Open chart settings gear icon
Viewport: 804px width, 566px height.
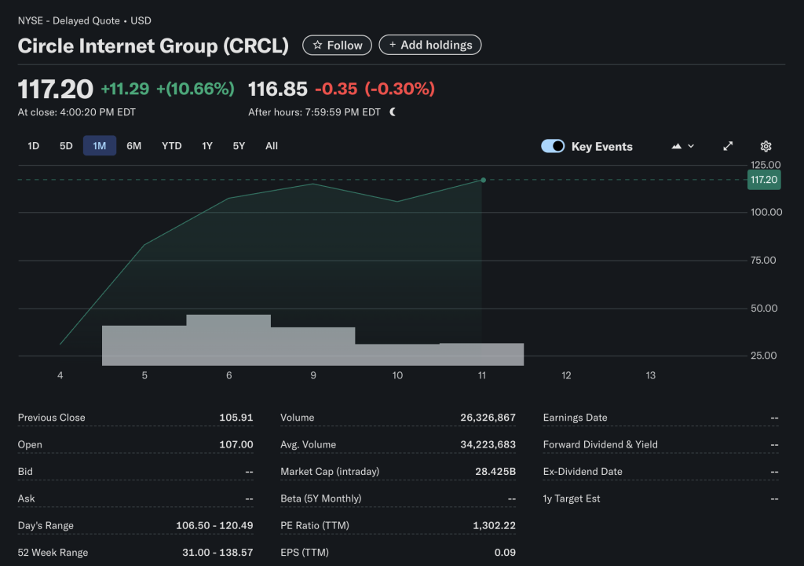[766, 146]
